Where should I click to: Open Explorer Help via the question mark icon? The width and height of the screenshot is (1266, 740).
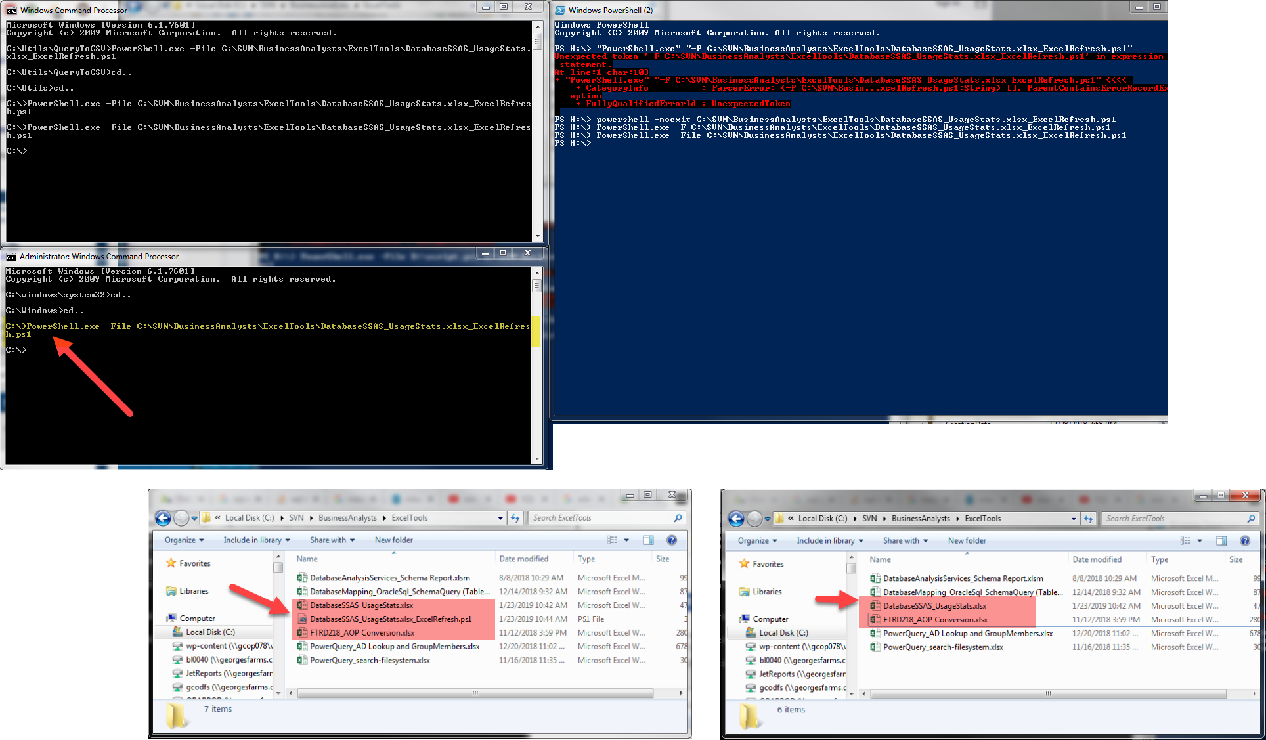click(x=672, y=540)
